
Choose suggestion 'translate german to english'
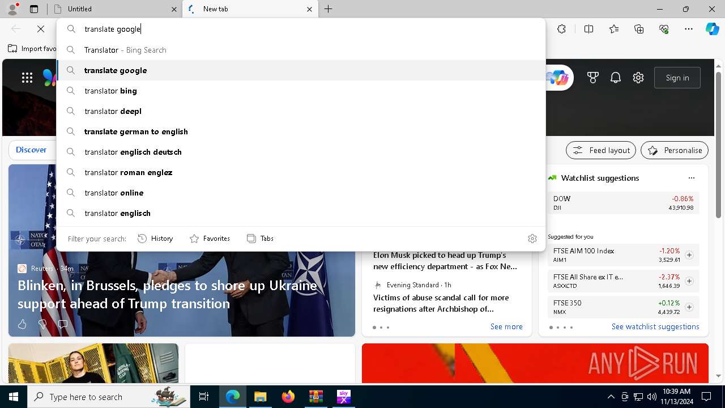[301, 131]
